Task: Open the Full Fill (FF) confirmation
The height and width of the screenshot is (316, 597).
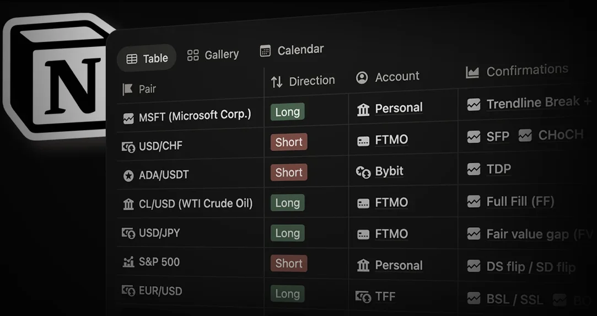Action: tap(520, 201)
